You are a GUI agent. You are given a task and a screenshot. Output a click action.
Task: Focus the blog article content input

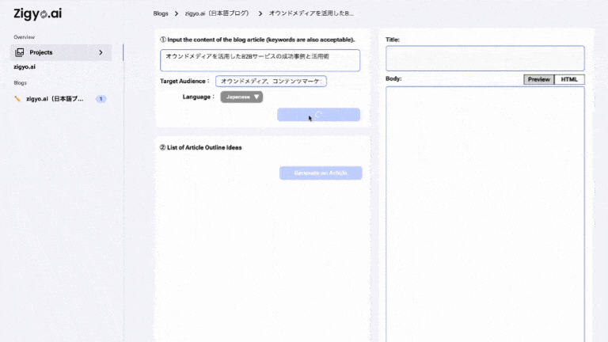pos(260,60)
